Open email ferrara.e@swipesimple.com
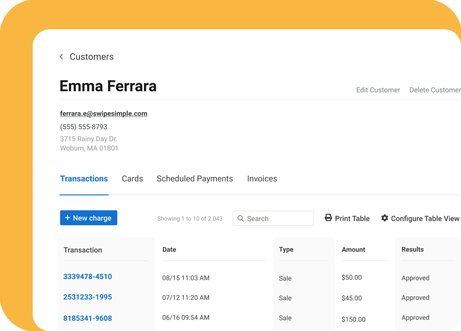461x331 pixels. point(104,114)
